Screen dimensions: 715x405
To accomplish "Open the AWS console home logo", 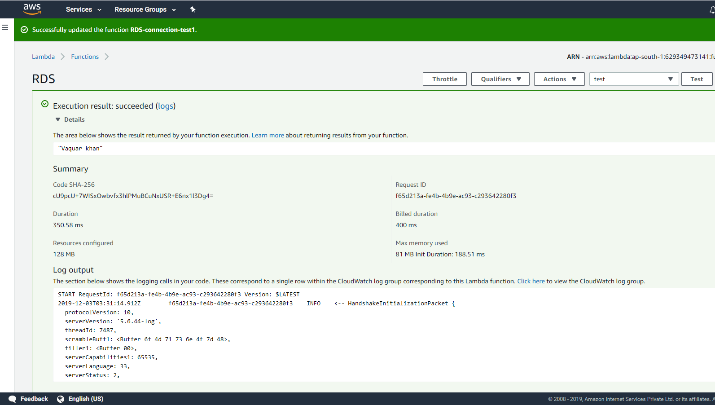I will [32, 9].
